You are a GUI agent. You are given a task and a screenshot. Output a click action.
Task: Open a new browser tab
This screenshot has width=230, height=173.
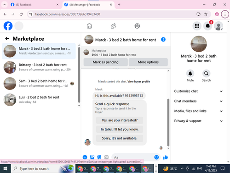point(119,5)
